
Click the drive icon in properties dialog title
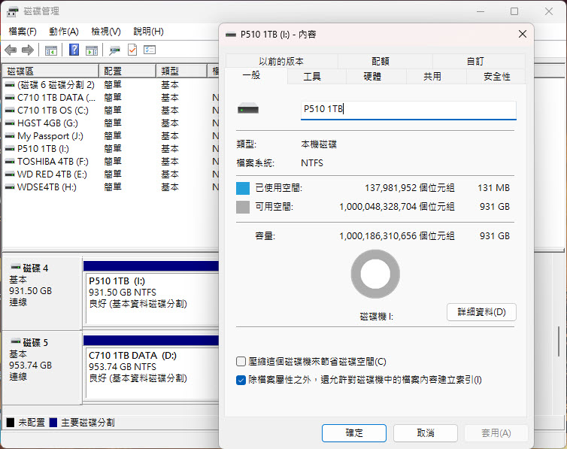(x=230, y=35)
